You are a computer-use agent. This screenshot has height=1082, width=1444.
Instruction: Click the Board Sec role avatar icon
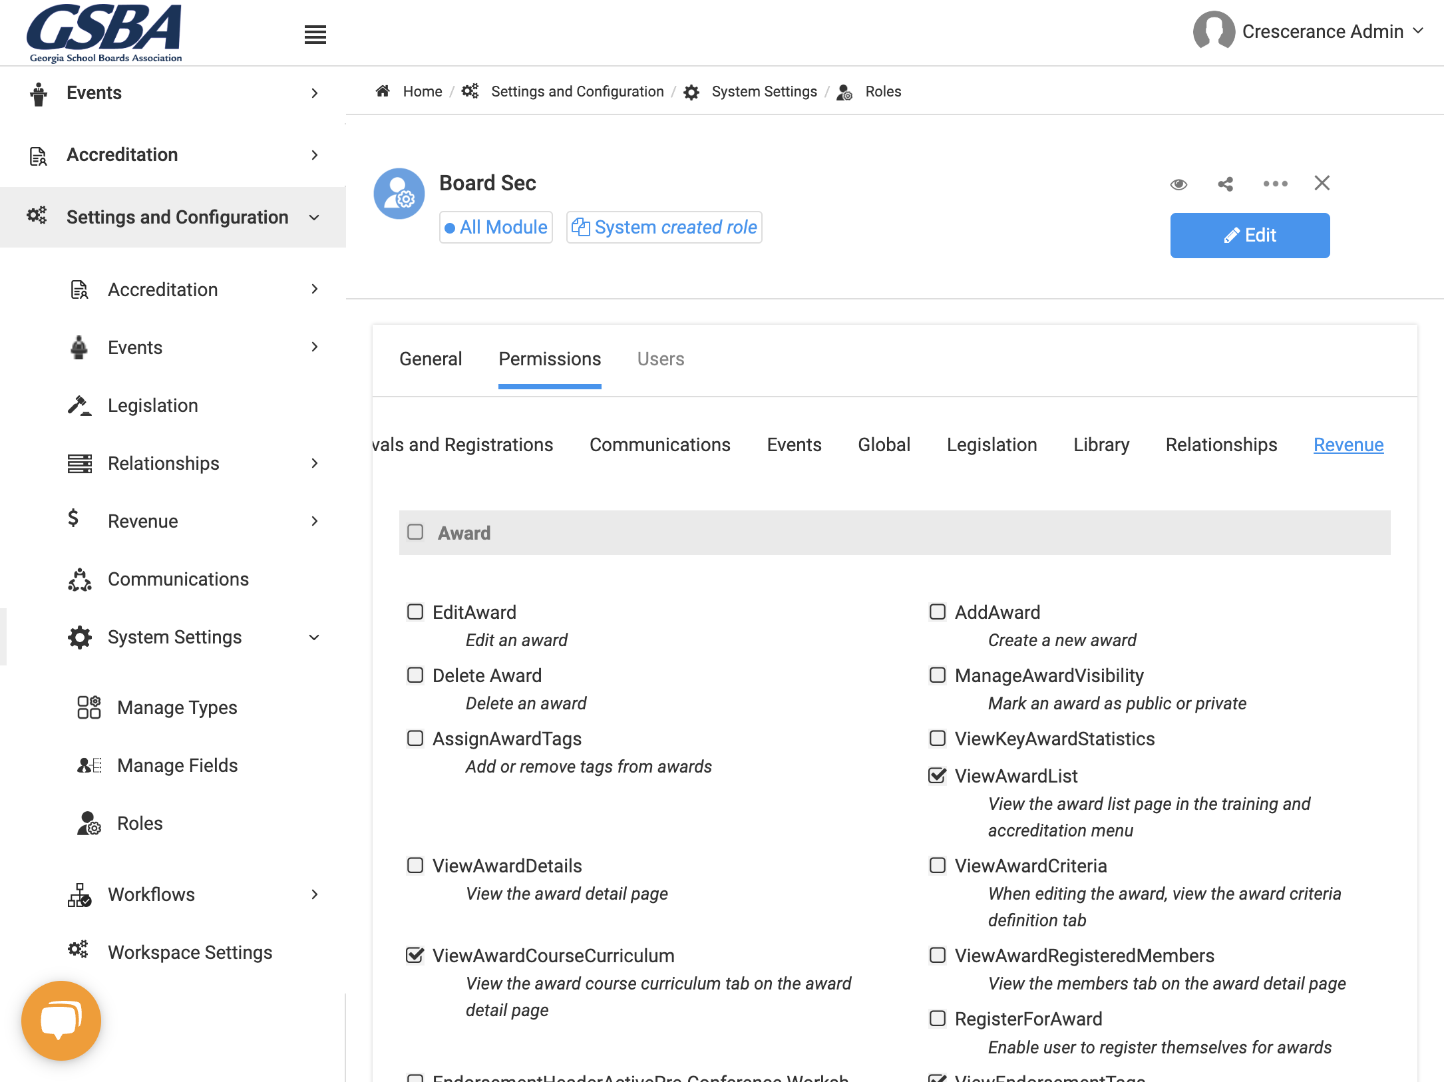click(x=399, y=194)
